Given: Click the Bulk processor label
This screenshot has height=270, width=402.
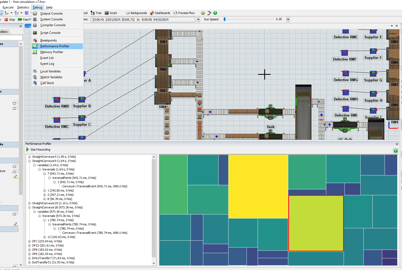Looking at the screenshot, I should [271, 127].
